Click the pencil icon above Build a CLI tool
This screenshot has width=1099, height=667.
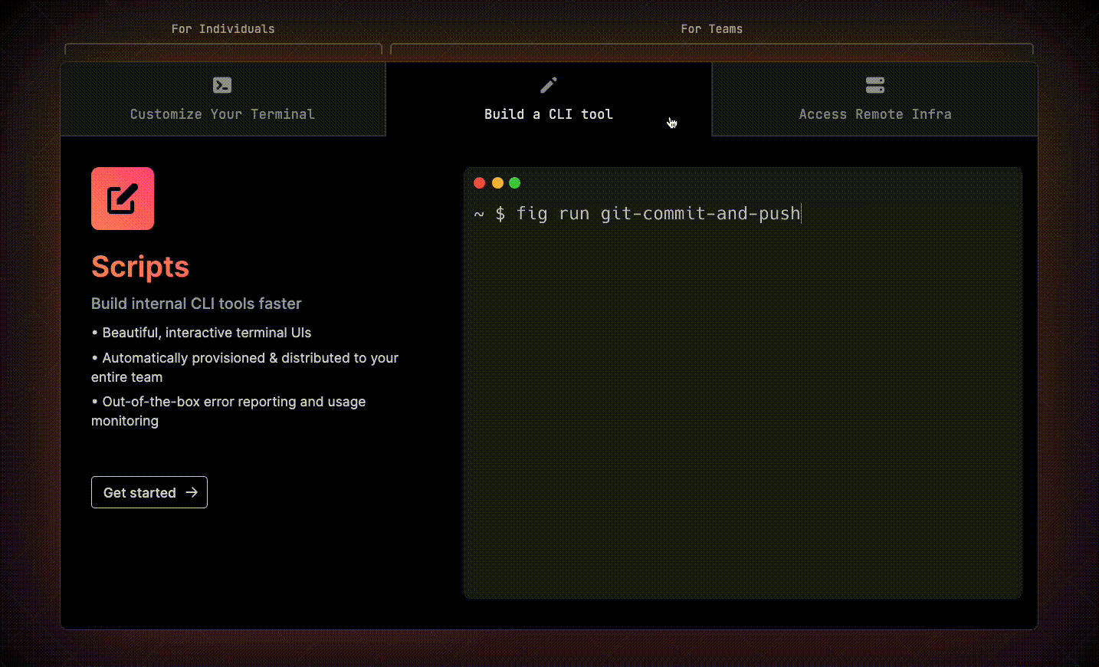click(x=549, y=84)
